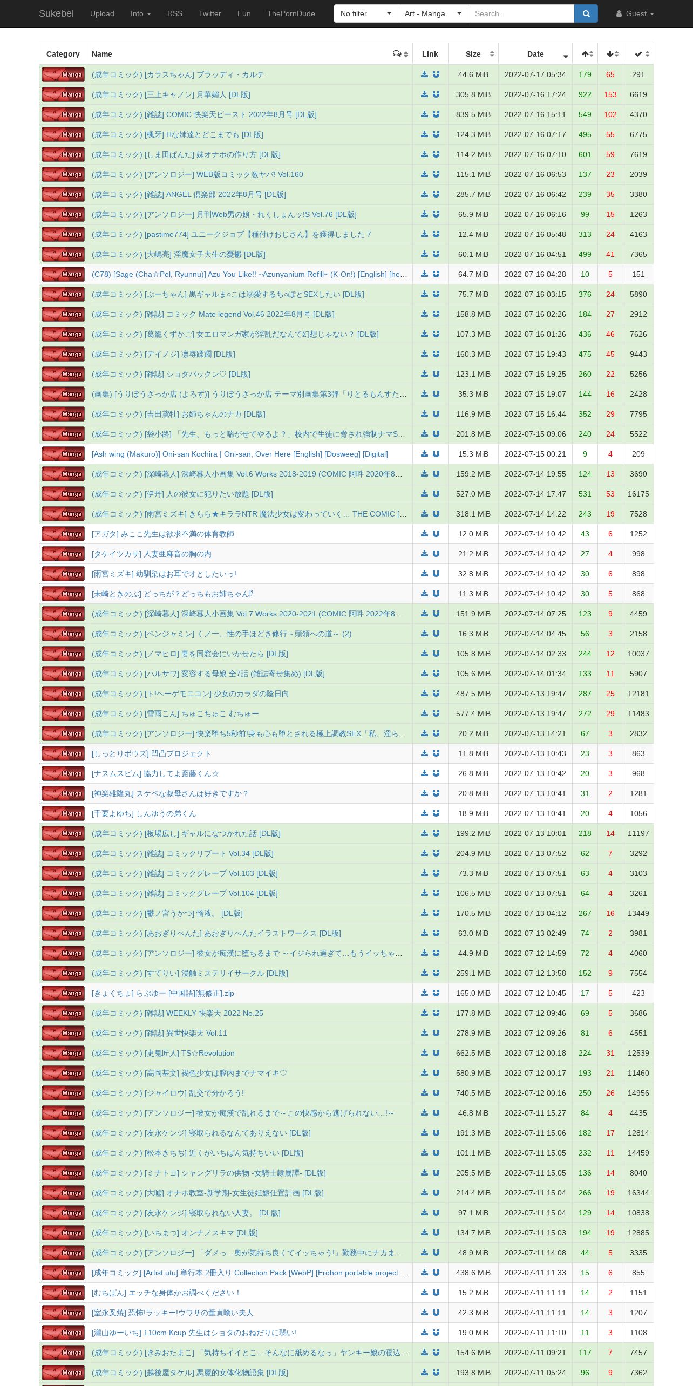This screenshot has height=1386, width=693.
Task: Open the Upload page from navbar
Action: 102,13
